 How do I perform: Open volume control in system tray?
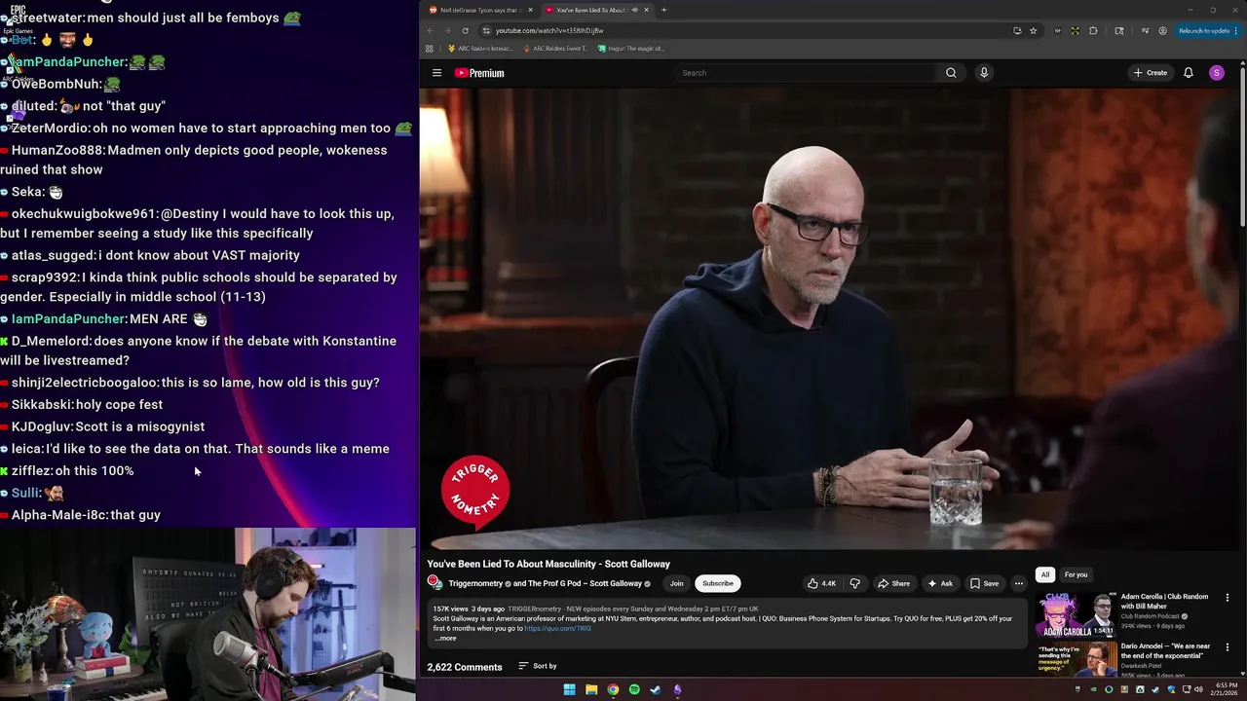coord(1198,689)
